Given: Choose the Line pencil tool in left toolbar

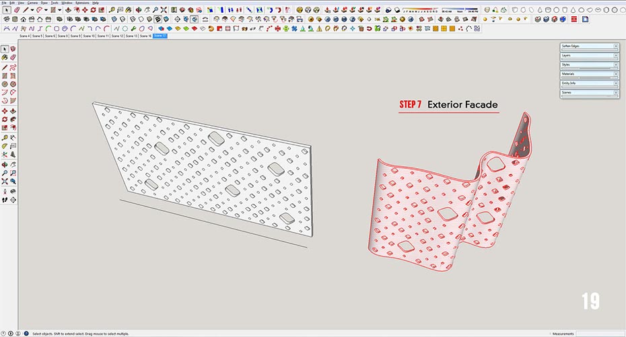Looking at the screenshot, I should click(x=5, y=67).
